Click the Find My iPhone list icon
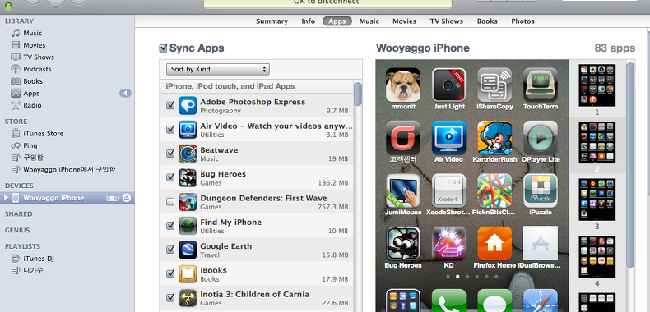 [x=188, y=226]
